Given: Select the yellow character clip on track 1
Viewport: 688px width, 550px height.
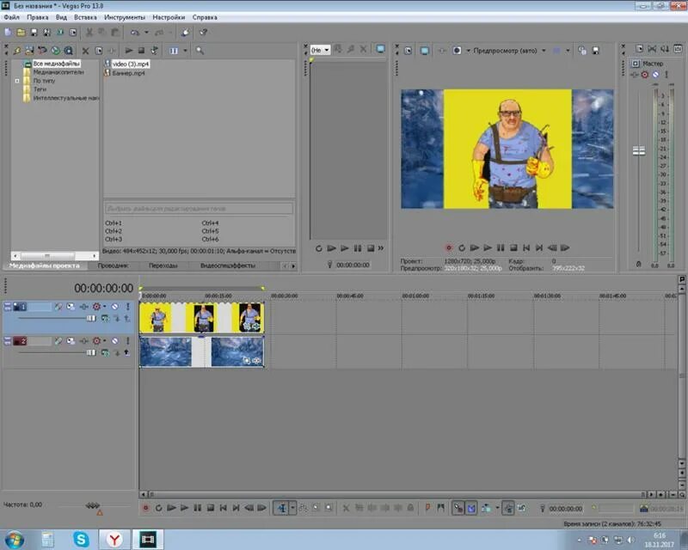Looking at the screenshot, I should (x=202, y=318).
